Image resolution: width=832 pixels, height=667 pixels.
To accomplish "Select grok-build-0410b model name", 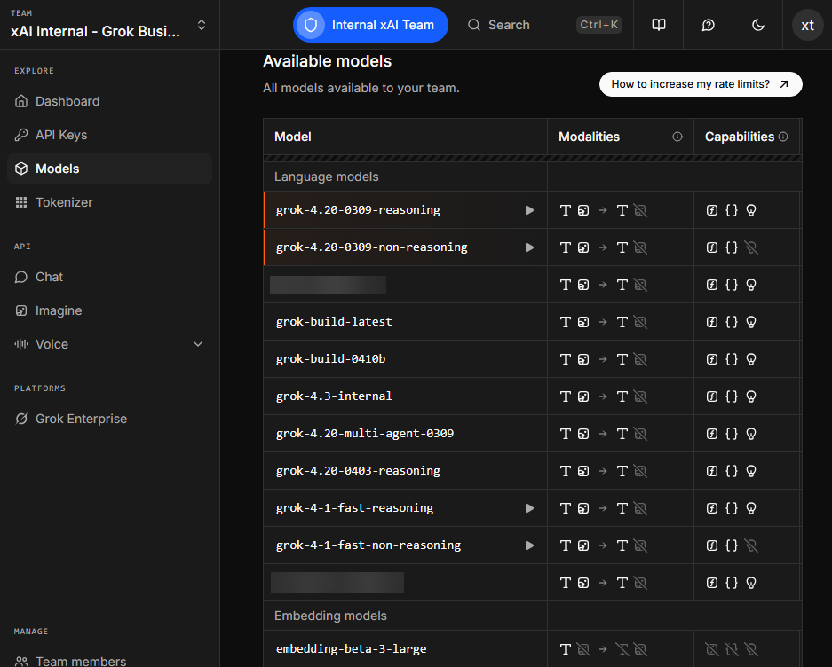I will 330,359.
